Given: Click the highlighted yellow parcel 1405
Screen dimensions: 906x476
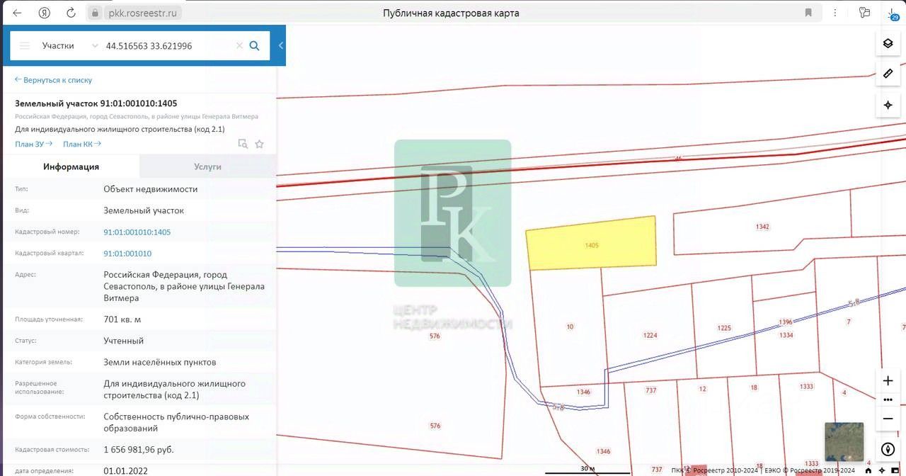Looking at the screenshot, I should click(x=591, y=243).
